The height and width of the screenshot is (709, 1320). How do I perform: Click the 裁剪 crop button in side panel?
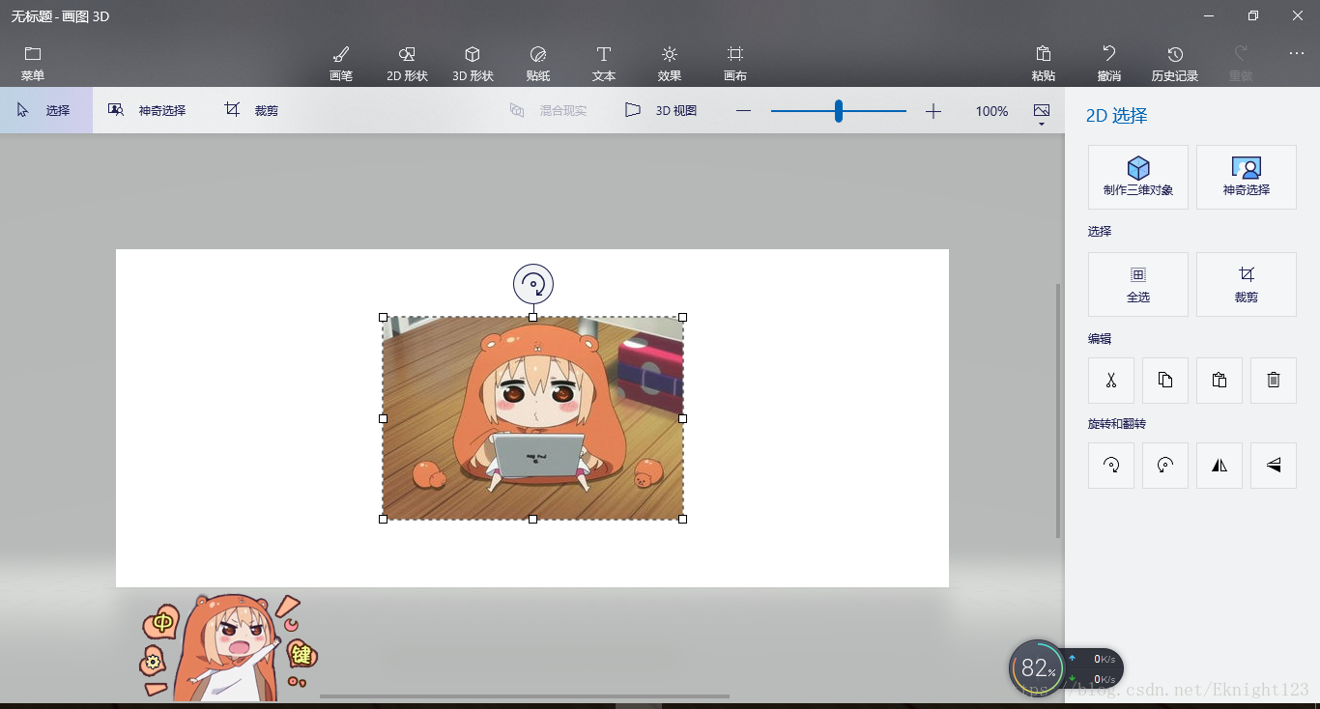1247,284
